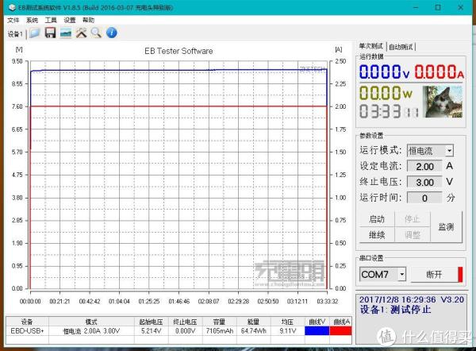Click the 终止电压 column header
Screen dimensions: 476x351
click(x=185, y=322)
